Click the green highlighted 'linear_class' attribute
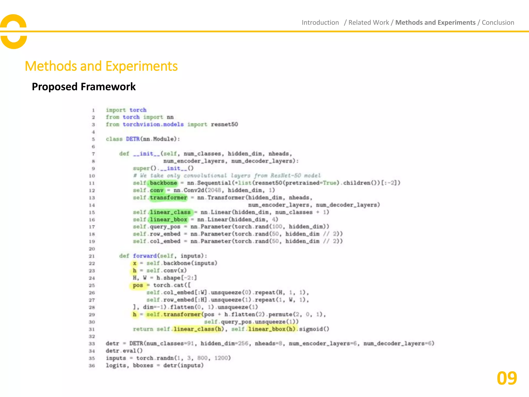Image resolution: width=529 pixels, height=397 pixels. click(170, 212)
